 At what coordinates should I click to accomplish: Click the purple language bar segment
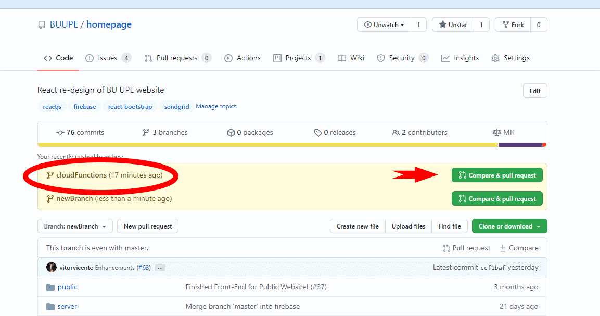[x=520, y=145]
